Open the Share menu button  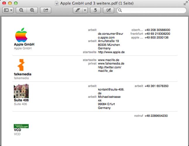pos(46,10)
